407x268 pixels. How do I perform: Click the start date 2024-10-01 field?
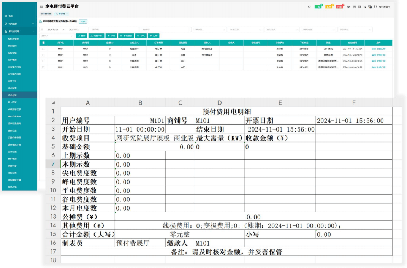[x=53, y=30]
